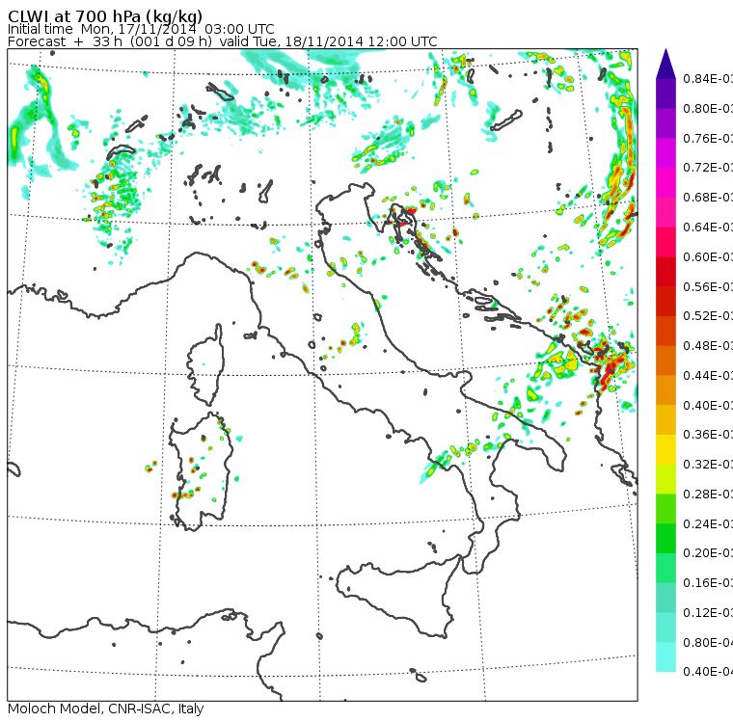
Task: Click the 0.32E-03 colorbar label
Action: point(708,464)
